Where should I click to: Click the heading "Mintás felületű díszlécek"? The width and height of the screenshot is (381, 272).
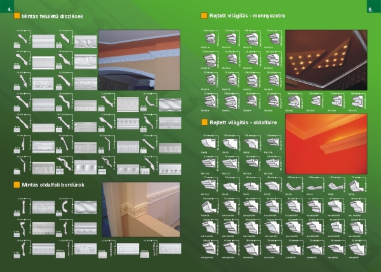53,16
